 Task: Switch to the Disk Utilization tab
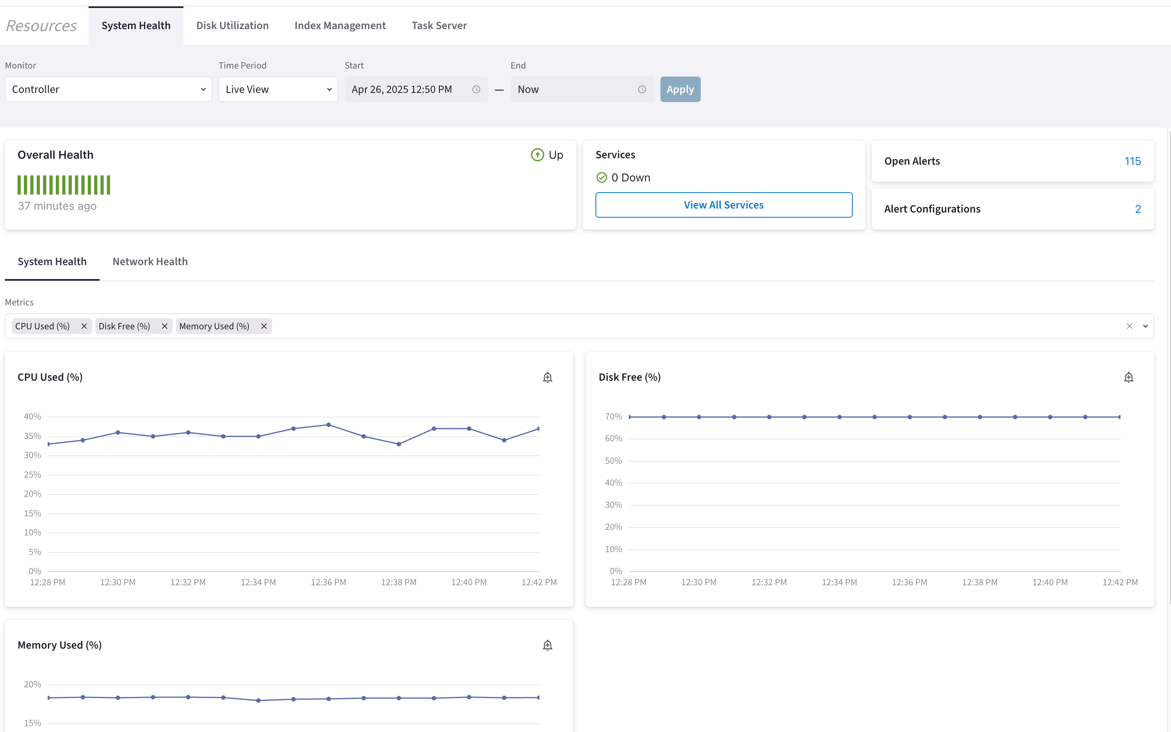233,26
